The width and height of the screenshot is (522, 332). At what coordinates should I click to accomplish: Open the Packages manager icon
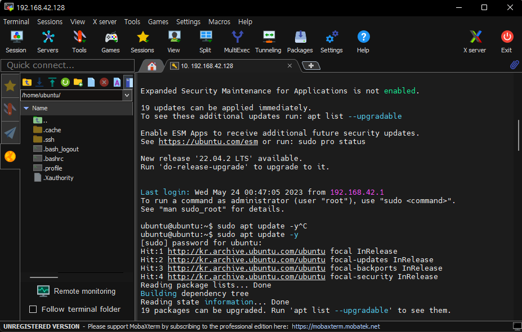(300, 42)
